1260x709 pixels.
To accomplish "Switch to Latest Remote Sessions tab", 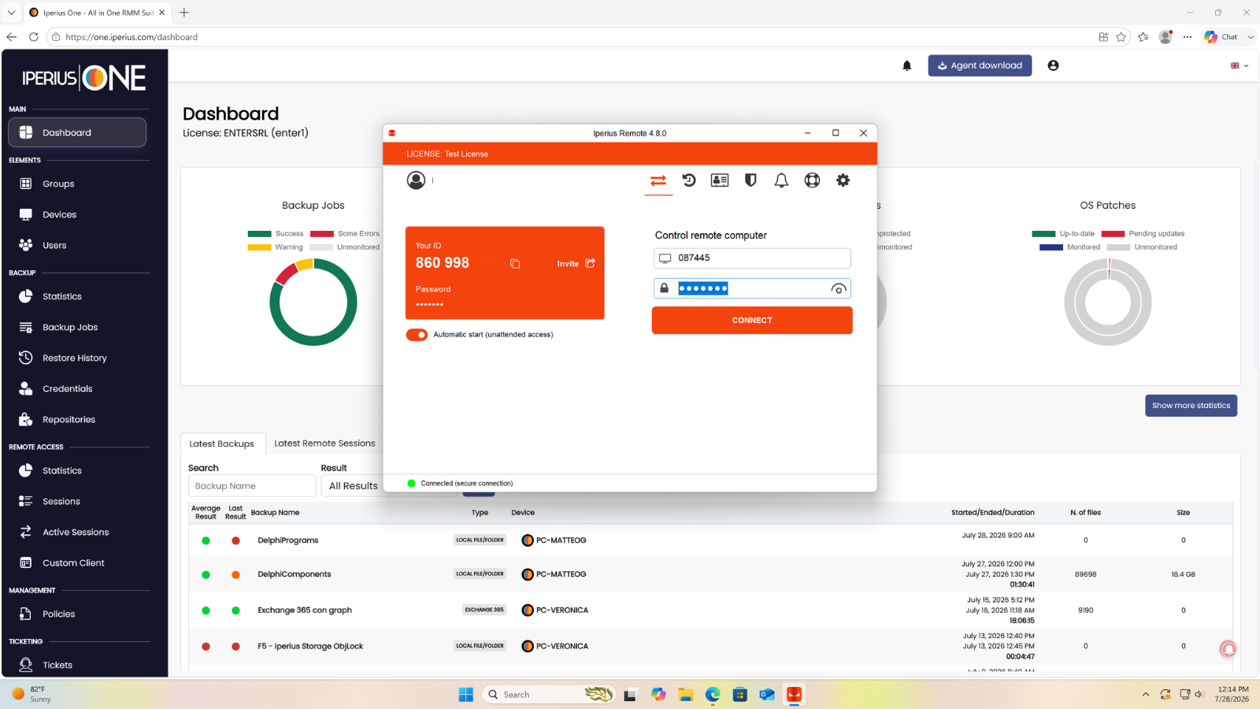I will pyautogui.click(x=324, y=444).
